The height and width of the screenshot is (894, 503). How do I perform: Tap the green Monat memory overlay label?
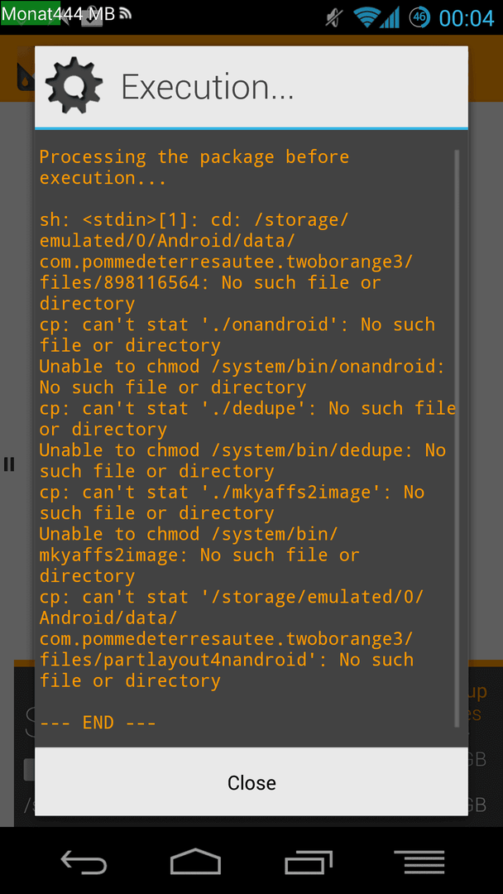30,12
